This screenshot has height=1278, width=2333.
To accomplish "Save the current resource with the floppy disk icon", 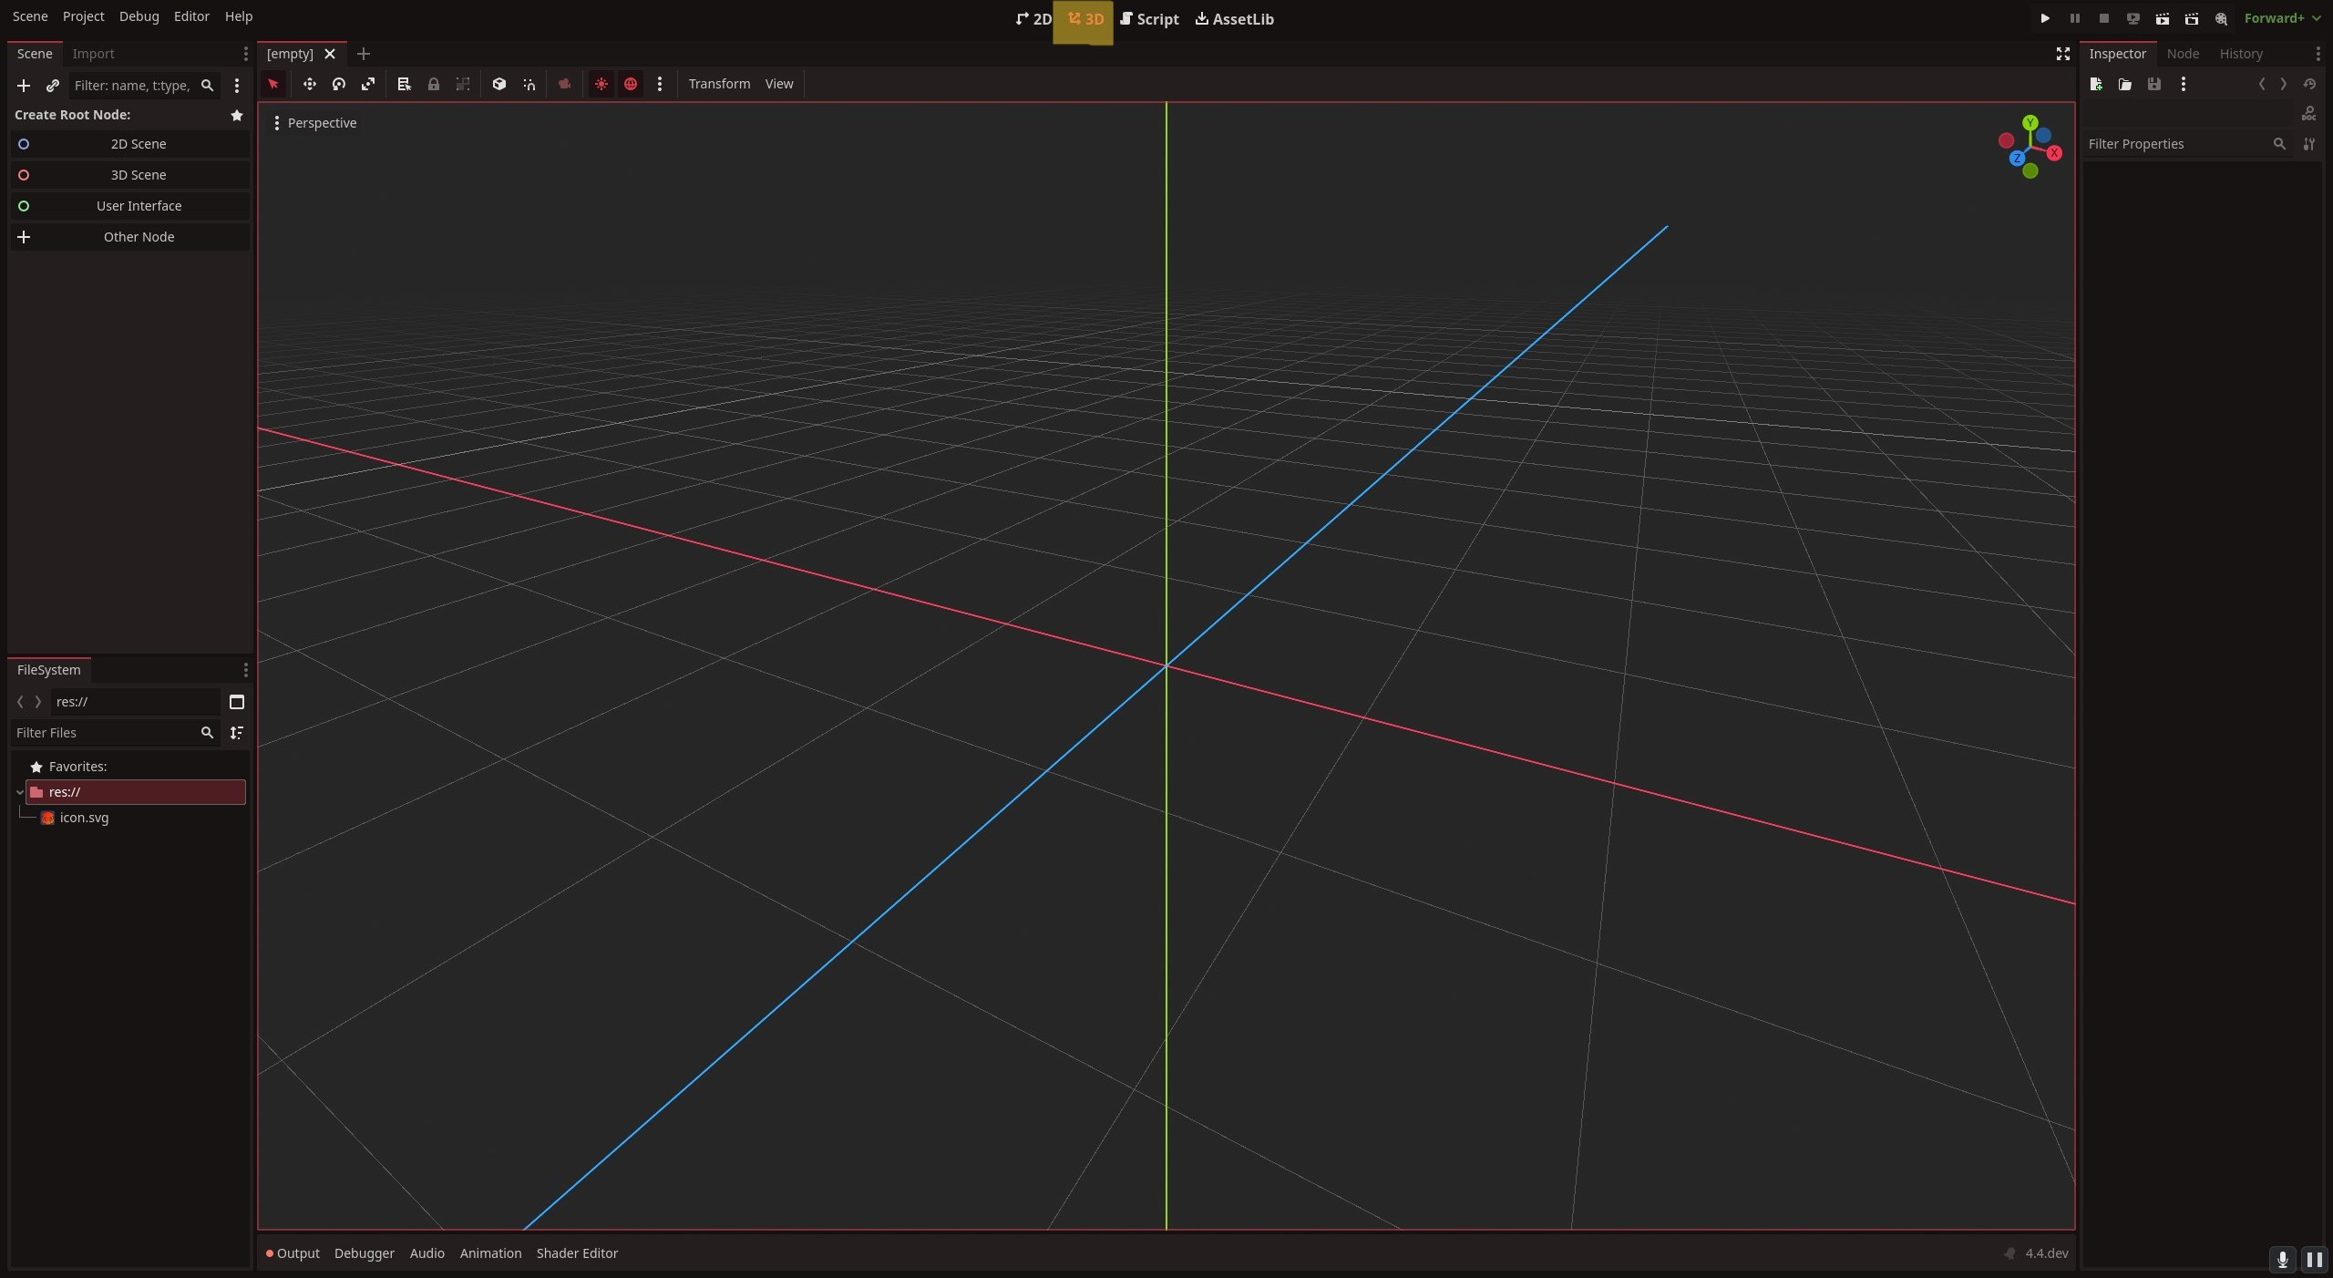I will pos(2153,84).
